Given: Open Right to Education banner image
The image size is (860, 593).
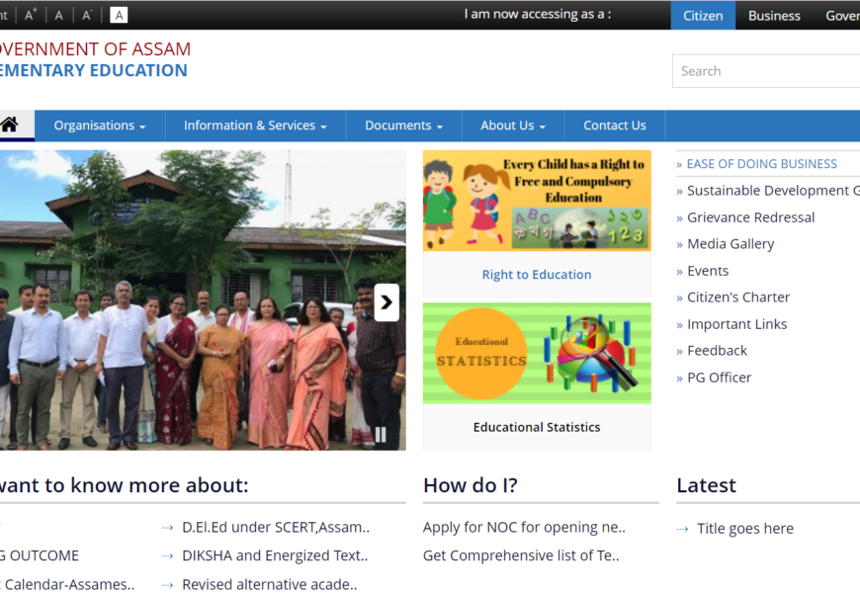Looking at the screenshot, I should [x=536, y=201].
